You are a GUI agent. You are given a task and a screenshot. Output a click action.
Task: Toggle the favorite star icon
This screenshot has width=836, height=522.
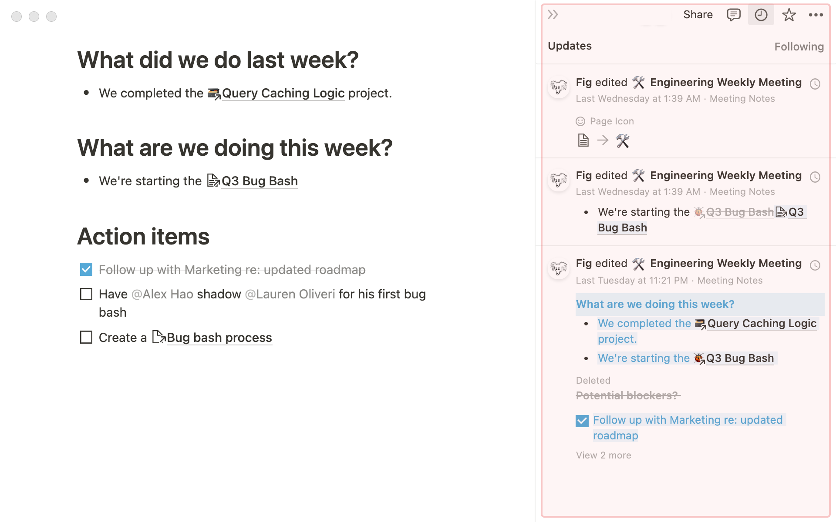[x=790, y=15]
